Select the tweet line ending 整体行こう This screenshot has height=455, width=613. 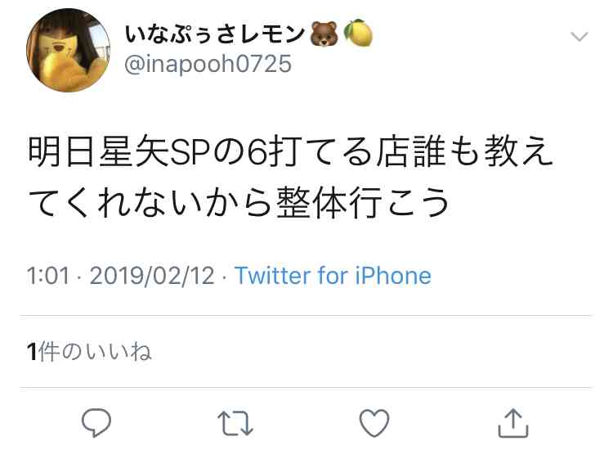pyautogui.click(x=239, y=202)
